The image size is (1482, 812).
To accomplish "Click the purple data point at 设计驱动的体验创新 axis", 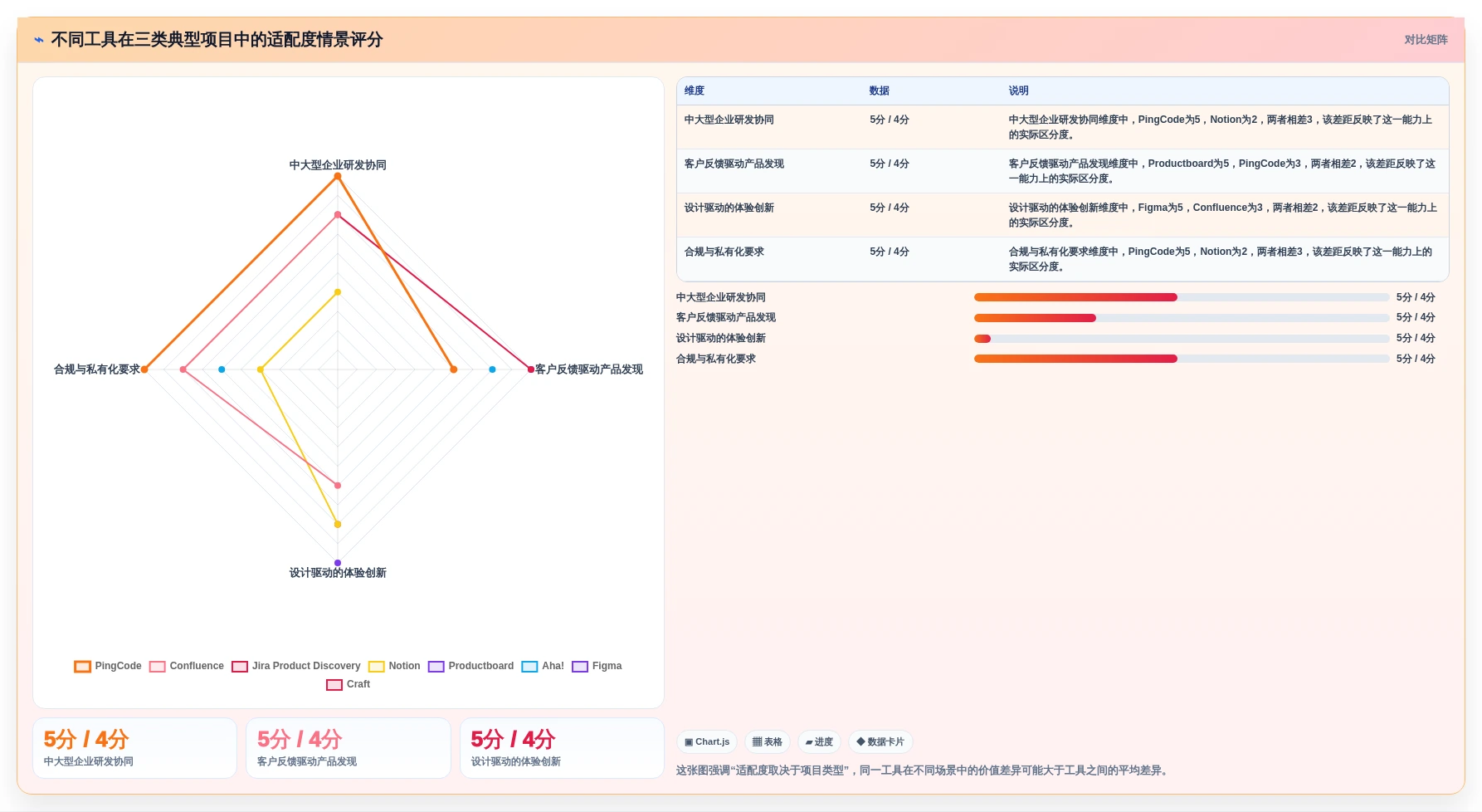I will 338,563.
